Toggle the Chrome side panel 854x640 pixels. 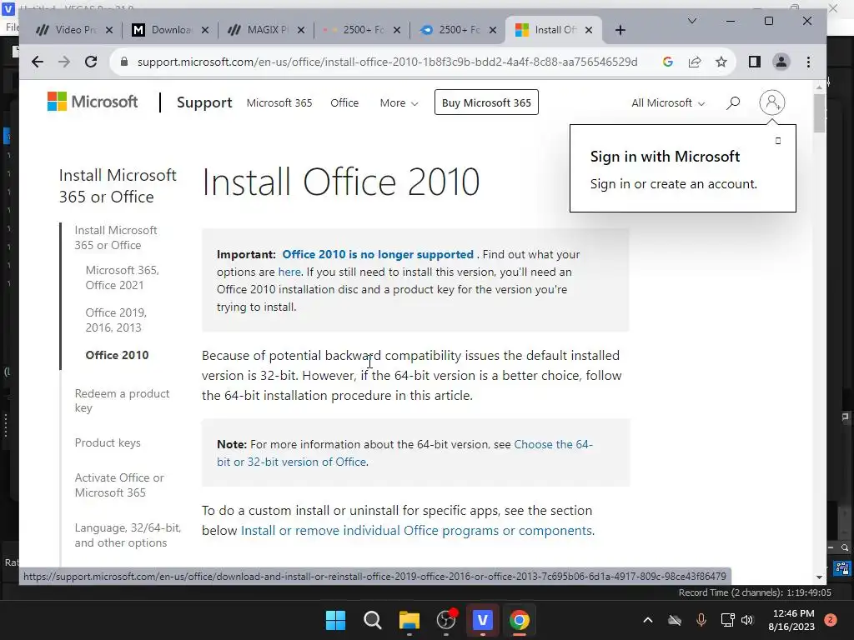click(x=754, y=62)
